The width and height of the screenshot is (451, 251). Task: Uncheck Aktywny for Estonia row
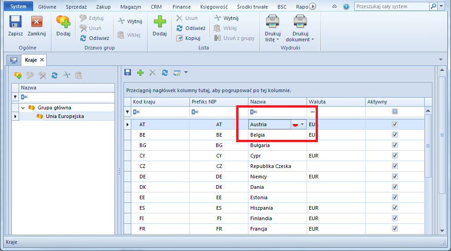[395, 197]
